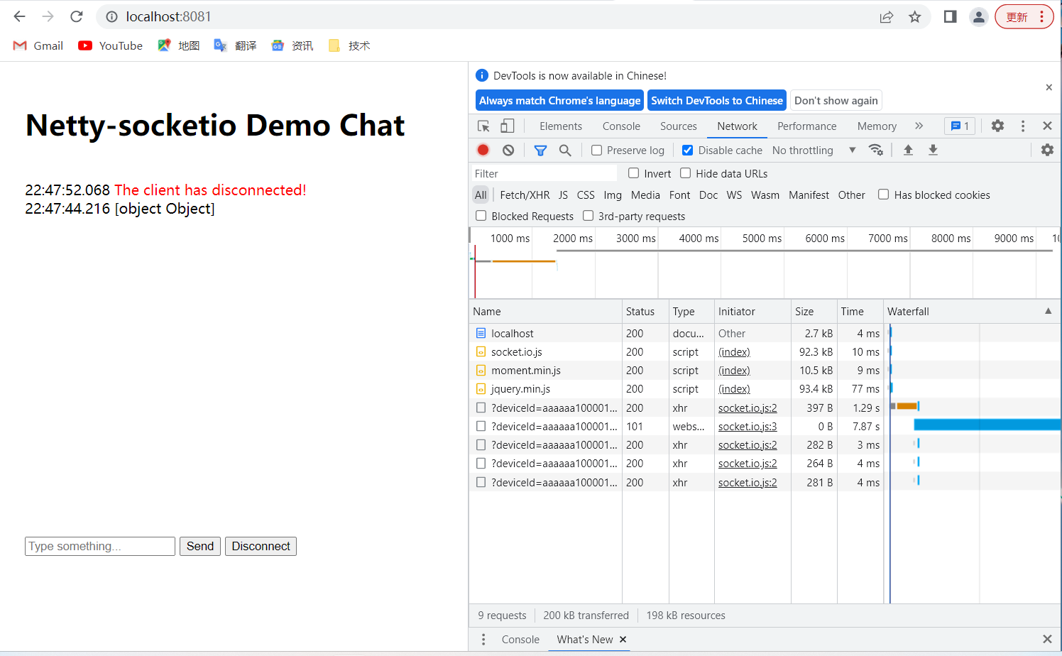Open the DevTools three-dot menu
The width and height of the screenshot is (1062, 656).
pyautogui.click(x=1023, y=126)
